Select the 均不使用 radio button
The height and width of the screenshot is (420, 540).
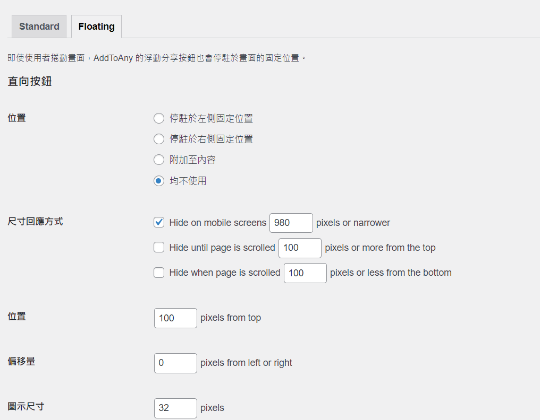(159, 181)
